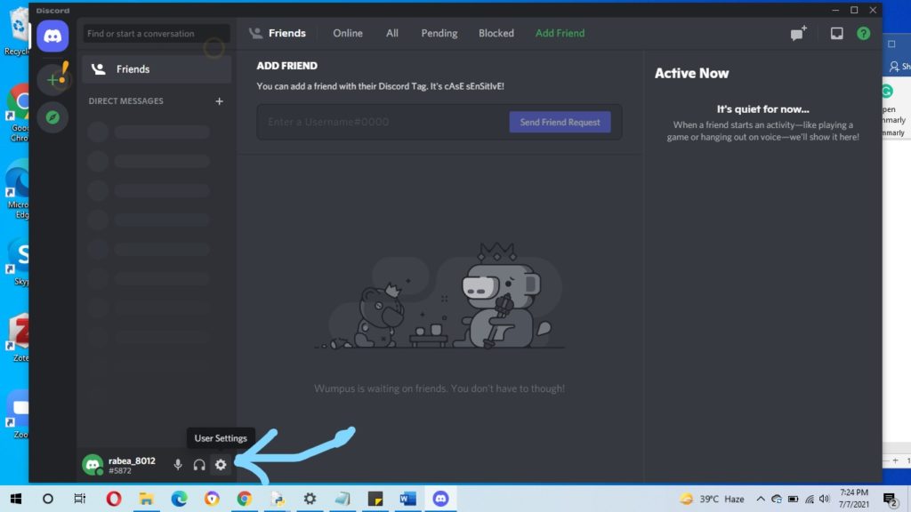This screenshot has width=911, height=512.
Task: Select Friends in the left sidebar
Action: pos(157,69)
